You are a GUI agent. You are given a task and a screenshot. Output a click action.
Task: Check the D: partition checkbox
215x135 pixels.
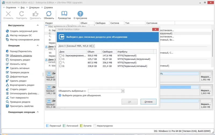tap(60, 66)
